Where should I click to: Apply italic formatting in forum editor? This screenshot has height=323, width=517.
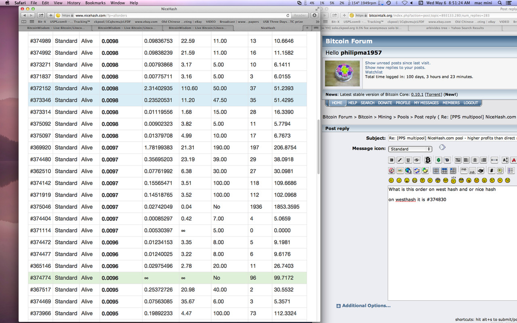(400, 160)
